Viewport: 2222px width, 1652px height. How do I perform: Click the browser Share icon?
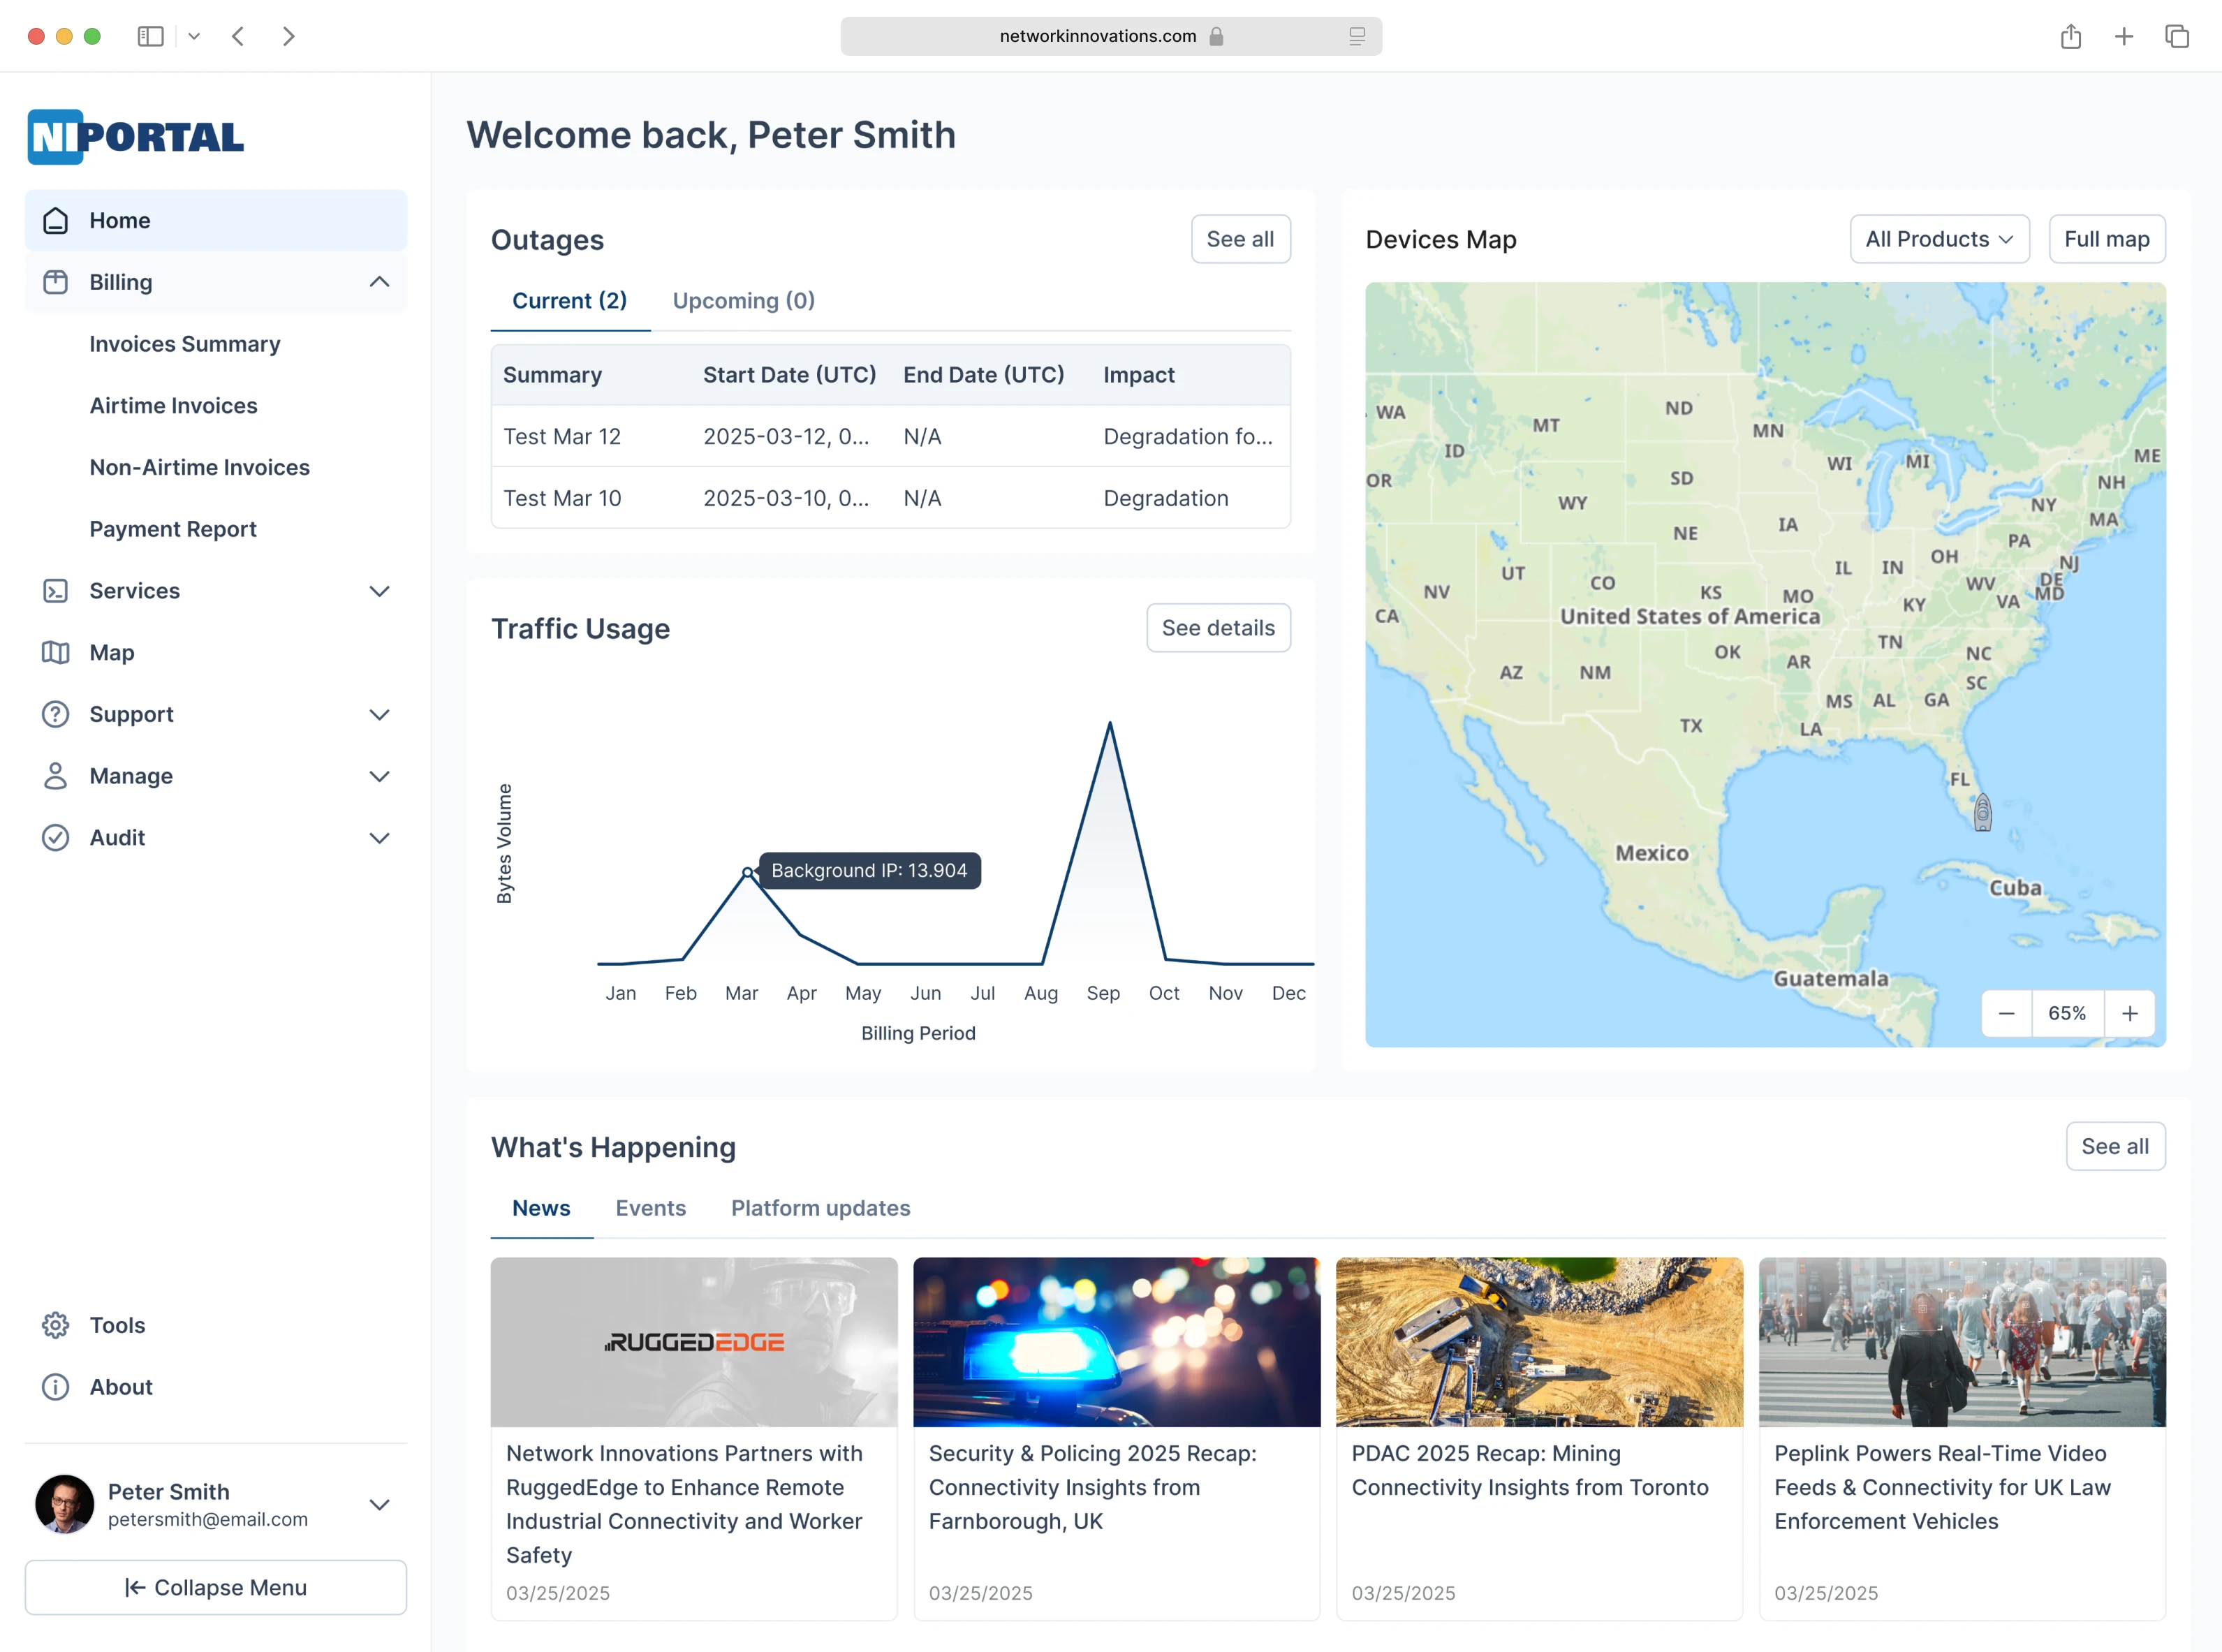[x=2071, y=36]
